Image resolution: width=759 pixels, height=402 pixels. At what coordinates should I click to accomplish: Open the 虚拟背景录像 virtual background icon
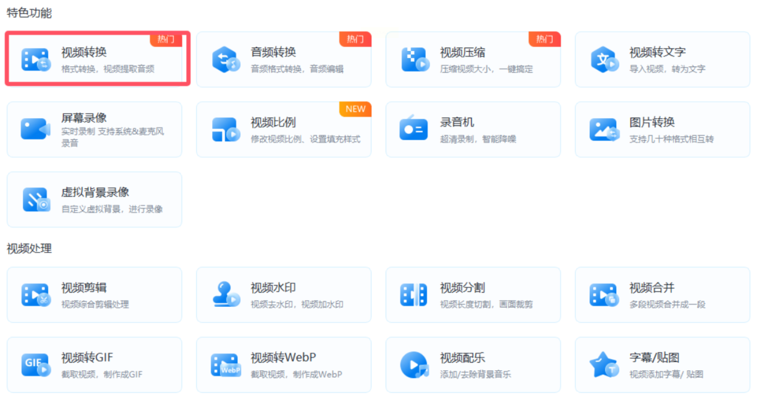click(x=36, y=200)
